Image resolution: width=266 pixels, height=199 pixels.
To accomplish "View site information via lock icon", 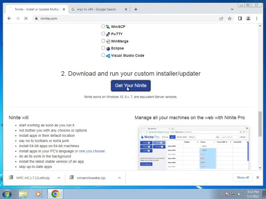I will [x=36, y=18].
